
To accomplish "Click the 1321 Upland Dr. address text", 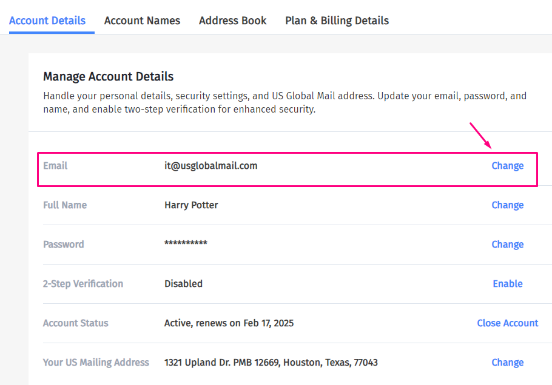I will (271, 363).
